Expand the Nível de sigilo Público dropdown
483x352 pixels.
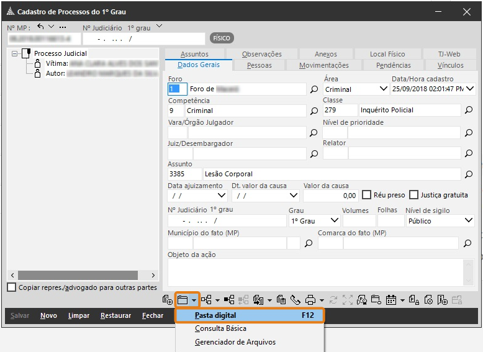pyautogui.click(x=469, y=220)
